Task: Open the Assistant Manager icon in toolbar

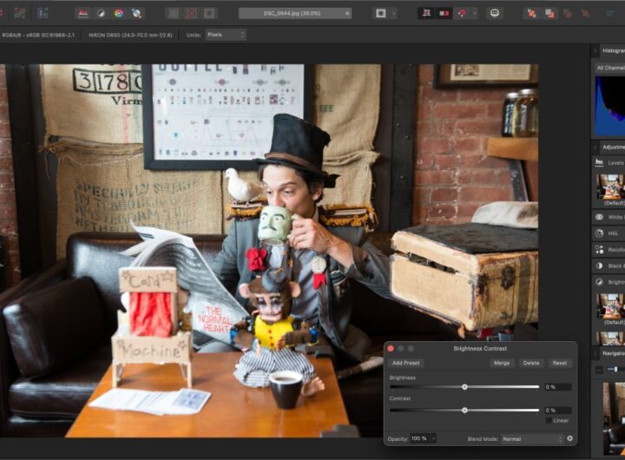Action: [x=495, y=13]
